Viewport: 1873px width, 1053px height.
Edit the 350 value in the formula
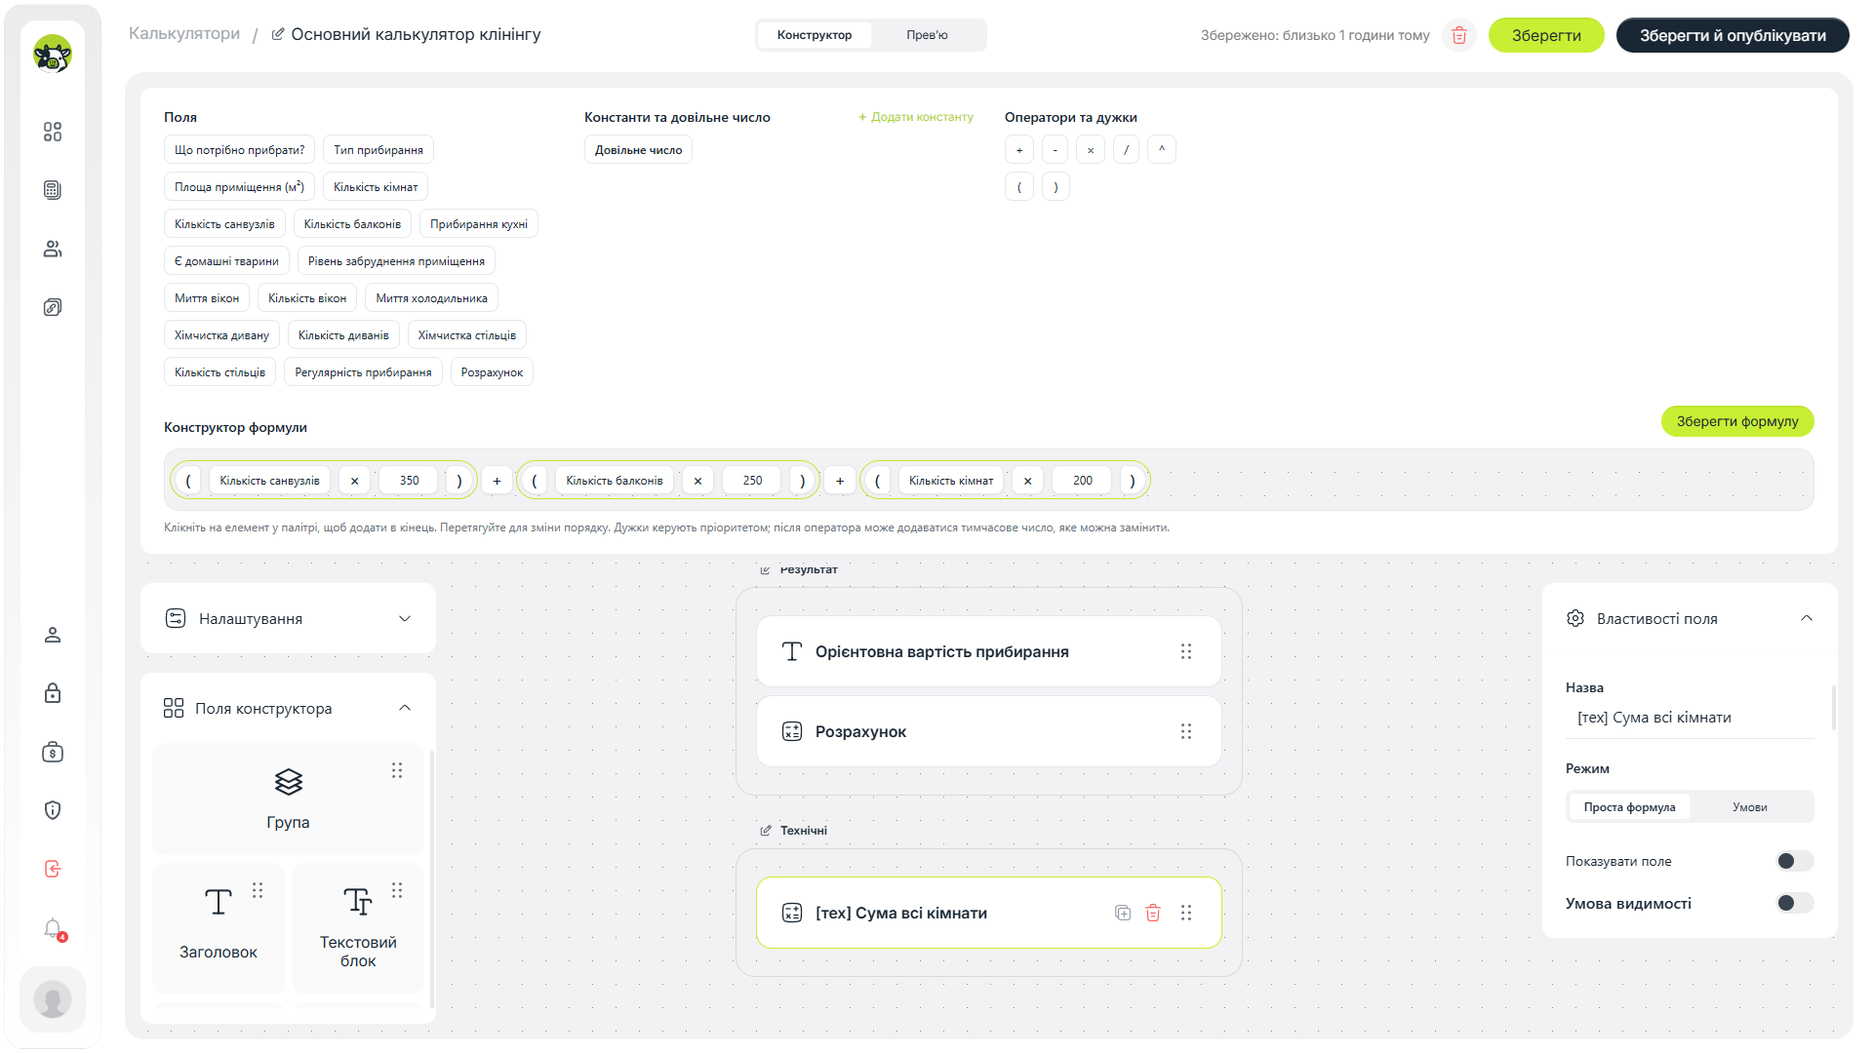(410, 481)
